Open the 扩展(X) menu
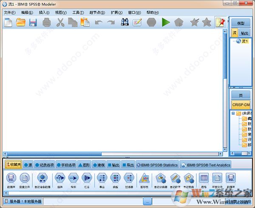The width and height of the screenshot is (255, 208). (116, 12)
